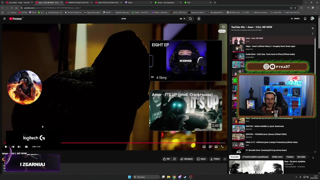This screenshot has height=180, width=320.
Task: Open the EXCEL bookmarks folder
Action: (x=245, y=12)
